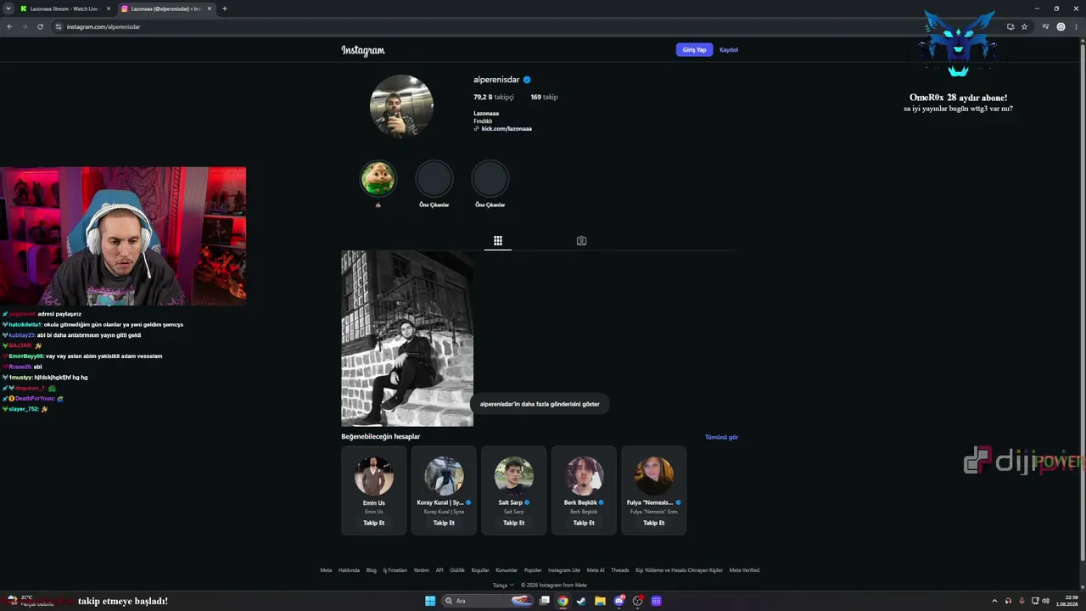The image size is (1086, 611).
Task: Open the Chrome profile avatar icon
Action: click(x=1061, y=26)
